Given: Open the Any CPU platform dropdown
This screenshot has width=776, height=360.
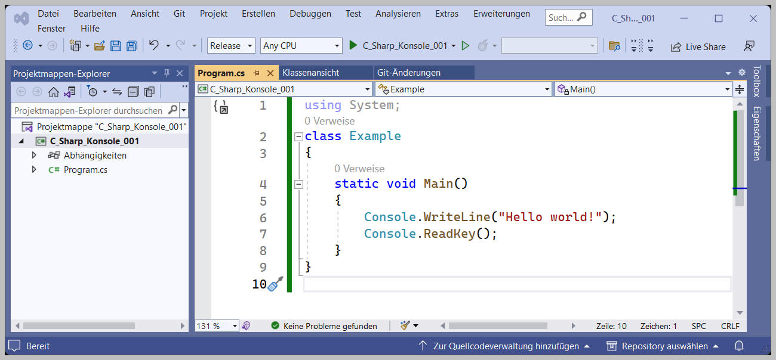Looking at the screenshot, I should click(301, 45).
